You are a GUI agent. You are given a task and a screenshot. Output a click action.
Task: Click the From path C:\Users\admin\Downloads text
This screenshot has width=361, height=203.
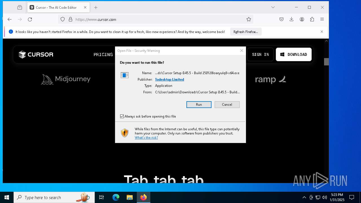click(x=197, y=92)
